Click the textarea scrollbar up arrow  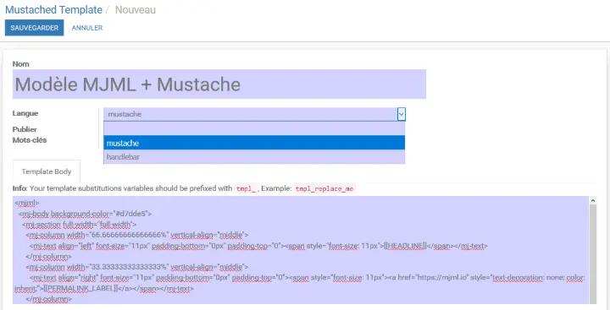click(x=593, y=200)
